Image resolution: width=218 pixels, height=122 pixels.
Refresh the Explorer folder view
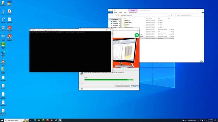(171, 15)
